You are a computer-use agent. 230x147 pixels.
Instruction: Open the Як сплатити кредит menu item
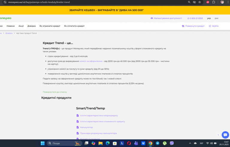(x=74, y=26)
